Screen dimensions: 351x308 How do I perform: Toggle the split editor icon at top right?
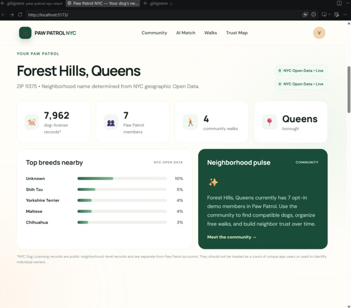(339, 3)
